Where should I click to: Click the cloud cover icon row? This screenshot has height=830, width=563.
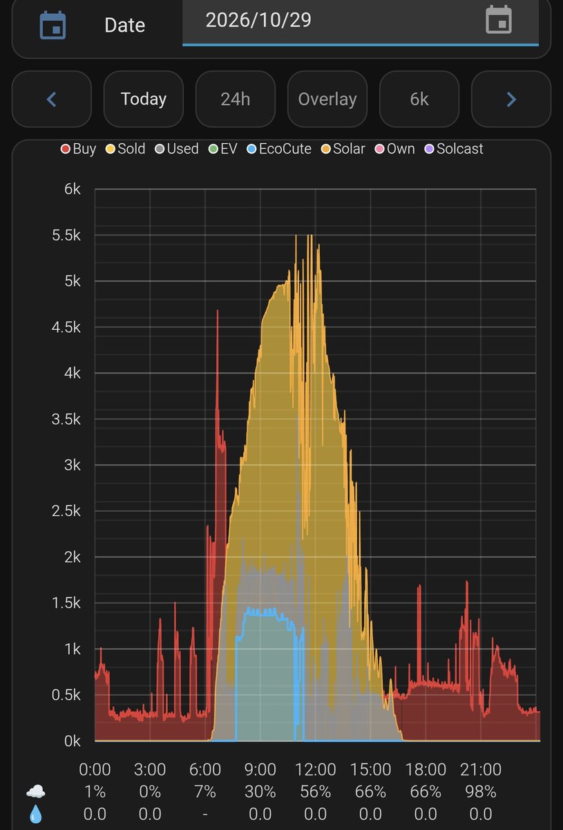pos(35,791)
